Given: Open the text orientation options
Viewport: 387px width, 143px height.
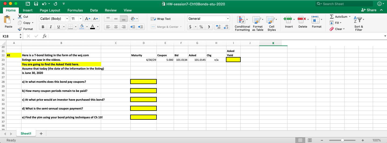Looking at the screenshot, I should 133,19.
